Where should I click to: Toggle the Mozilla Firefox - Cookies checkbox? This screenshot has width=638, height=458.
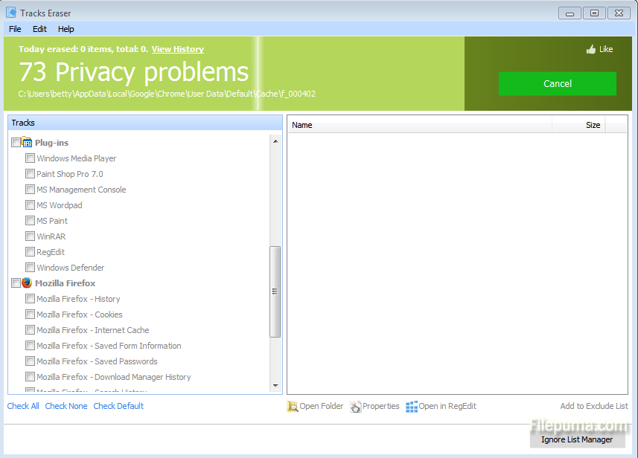pos(30,315)
